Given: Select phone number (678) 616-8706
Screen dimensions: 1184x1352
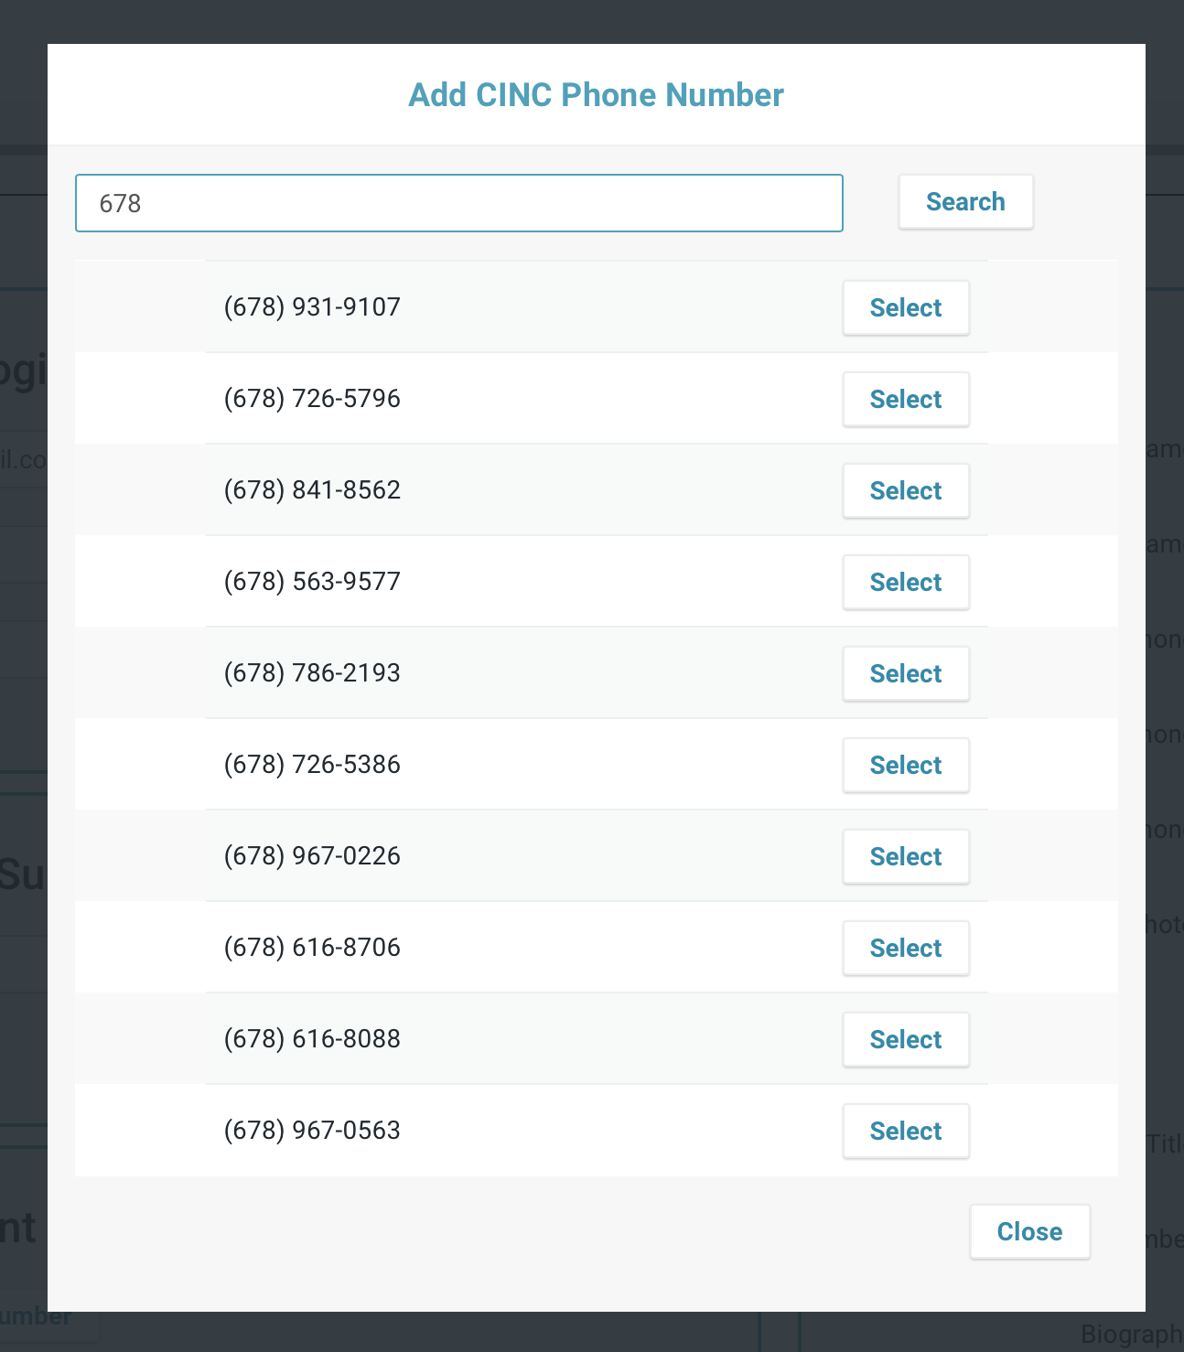Looking at the screenshot, I should [x=905, y=948].
